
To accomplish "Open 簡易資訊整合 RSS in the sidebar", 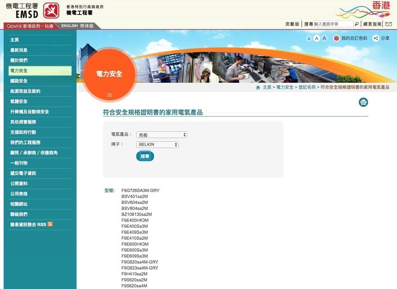I will click(x=40, y=224).
